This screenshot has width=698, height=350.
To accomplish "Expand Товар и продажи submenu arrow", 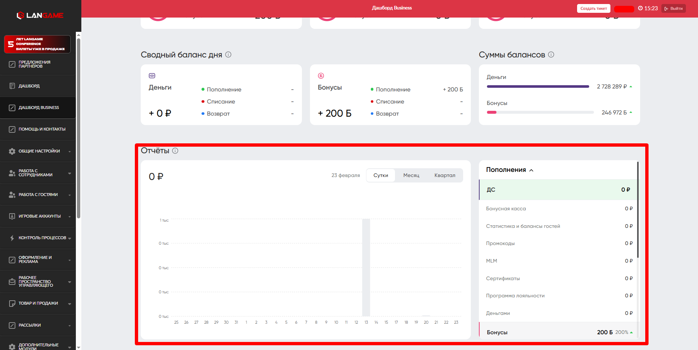I will (69, 304).
